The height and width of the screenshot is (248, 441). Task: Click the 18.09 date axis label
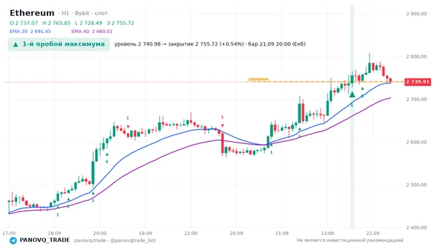click(54, 233)
